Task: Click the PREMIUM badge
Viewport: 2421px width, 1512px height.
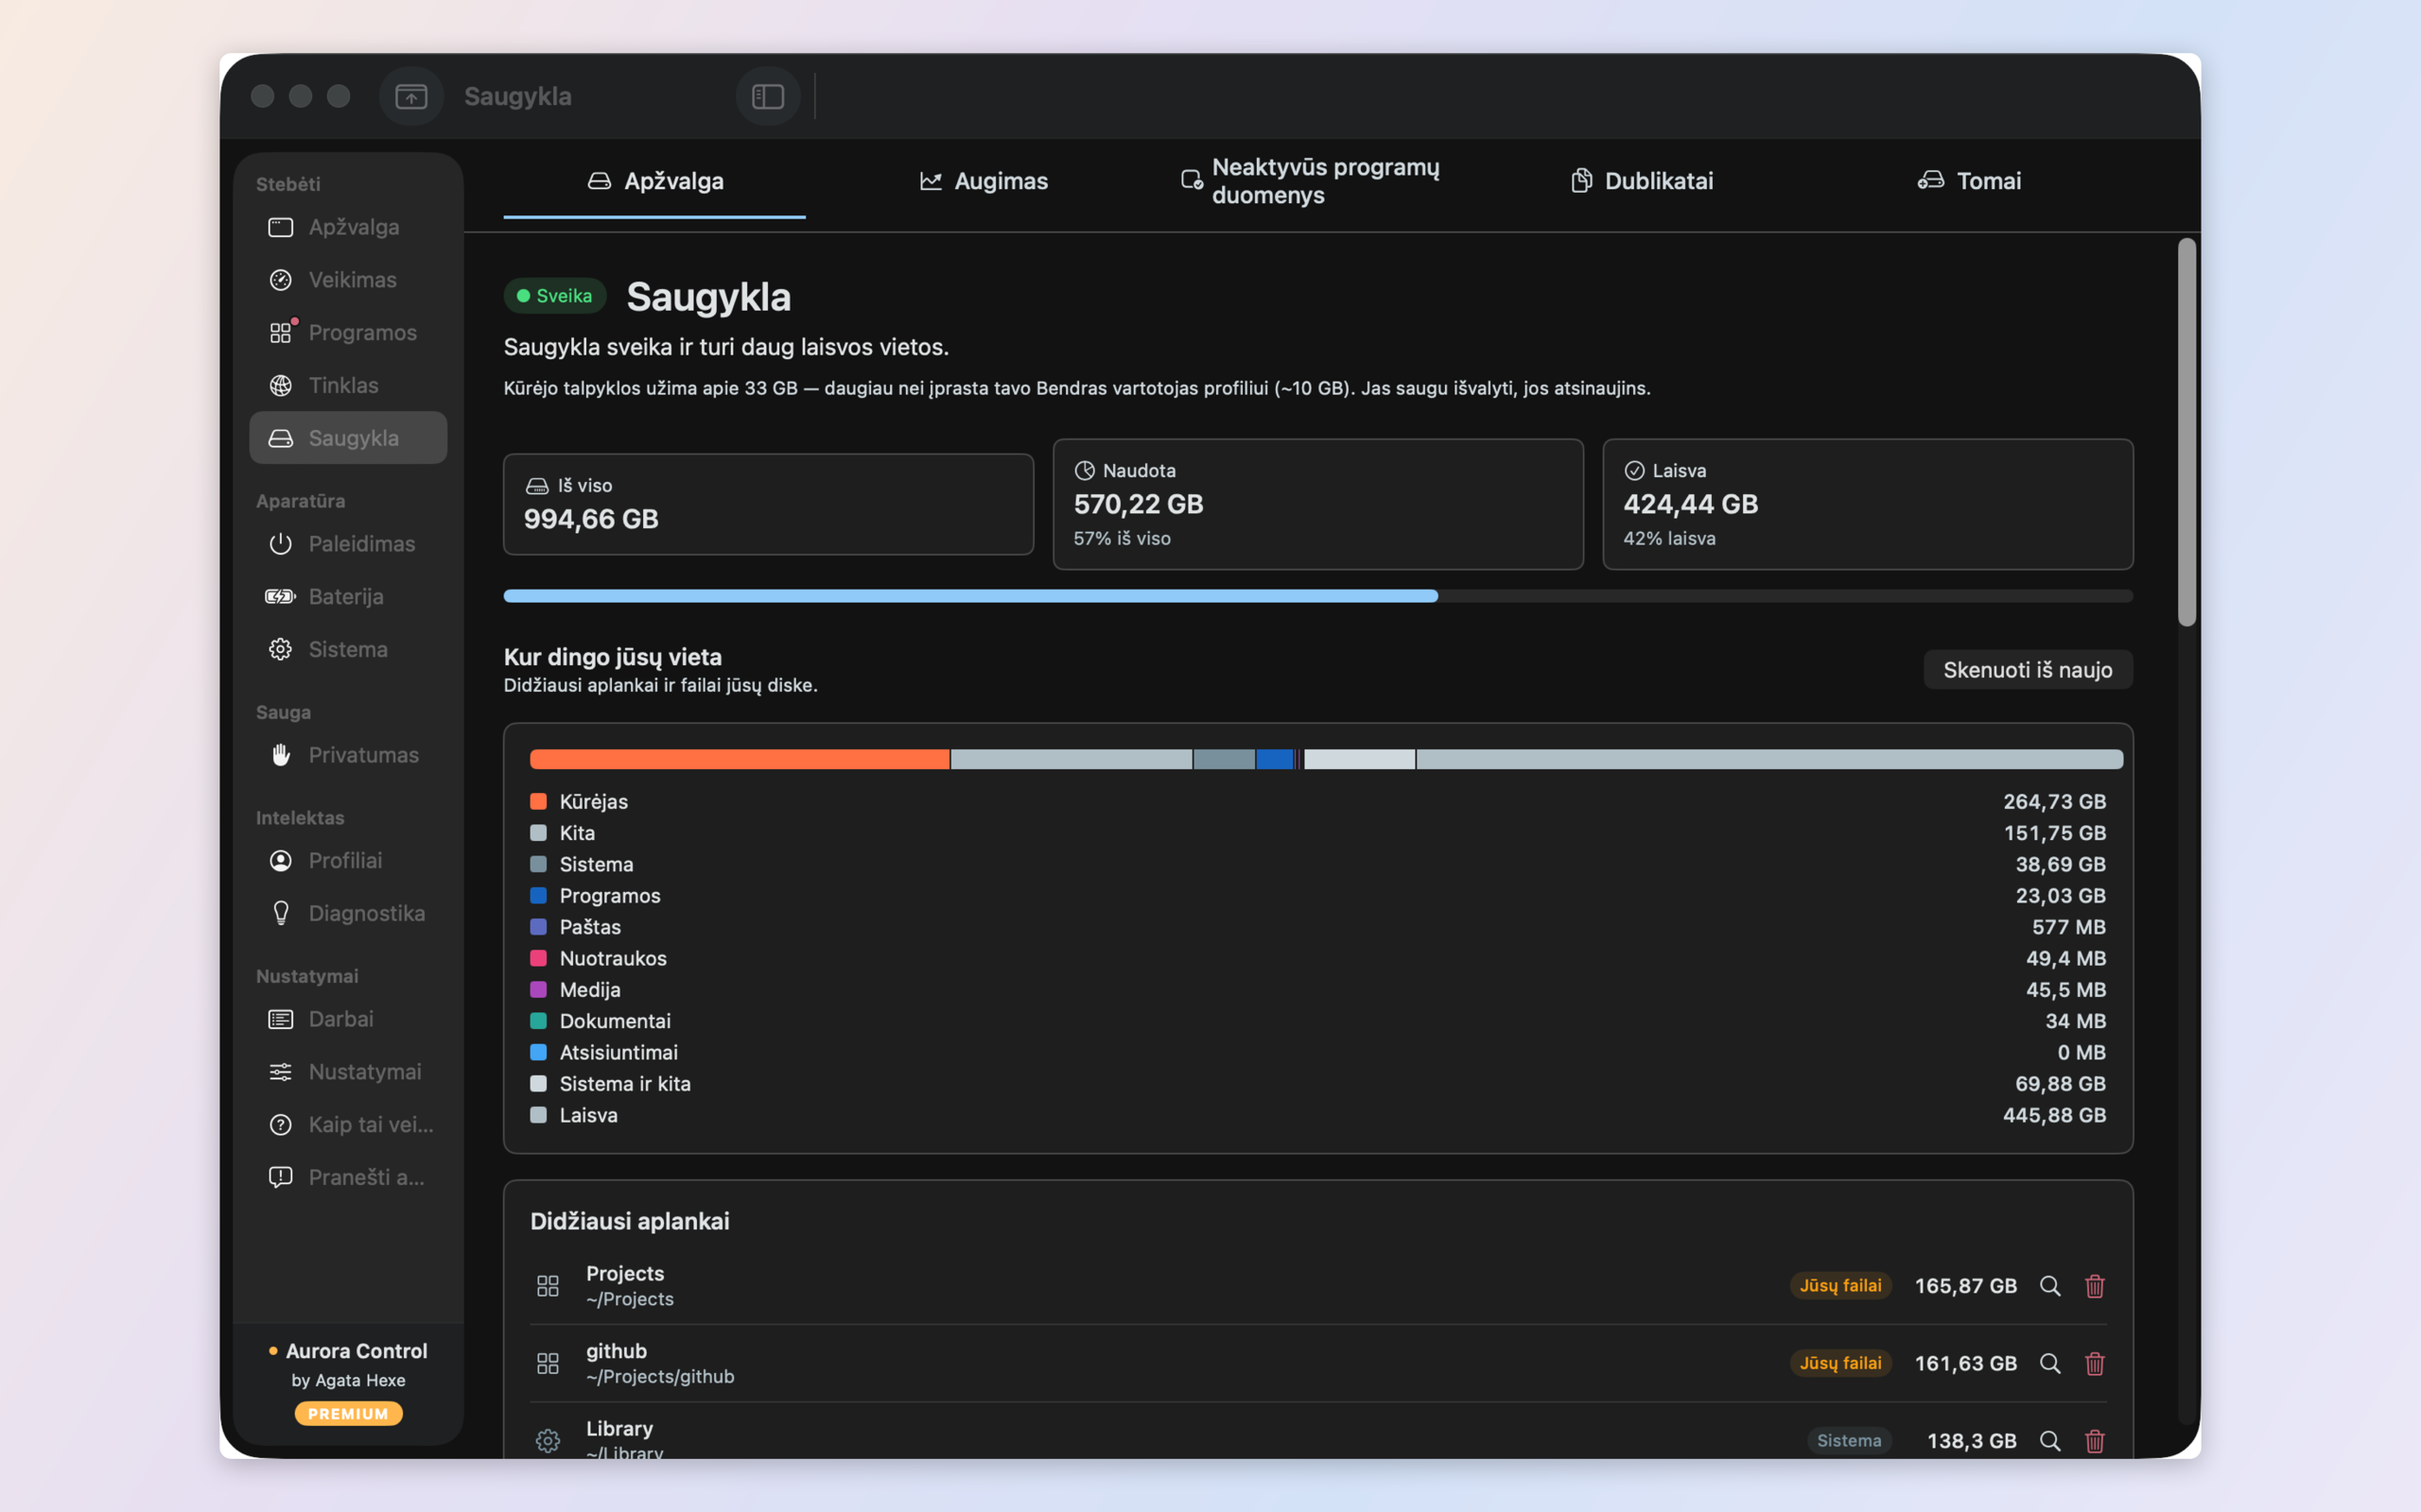Action: 348,1414
